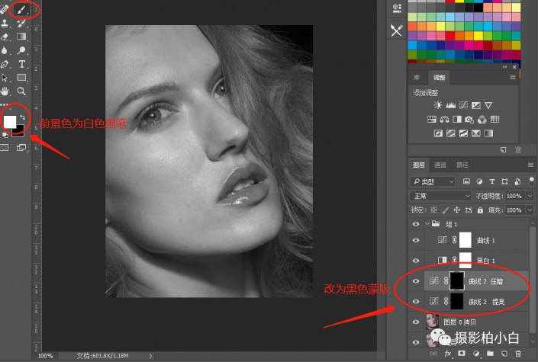Switch to the 通道 tab
538x362 pixels.
[440, 165]
